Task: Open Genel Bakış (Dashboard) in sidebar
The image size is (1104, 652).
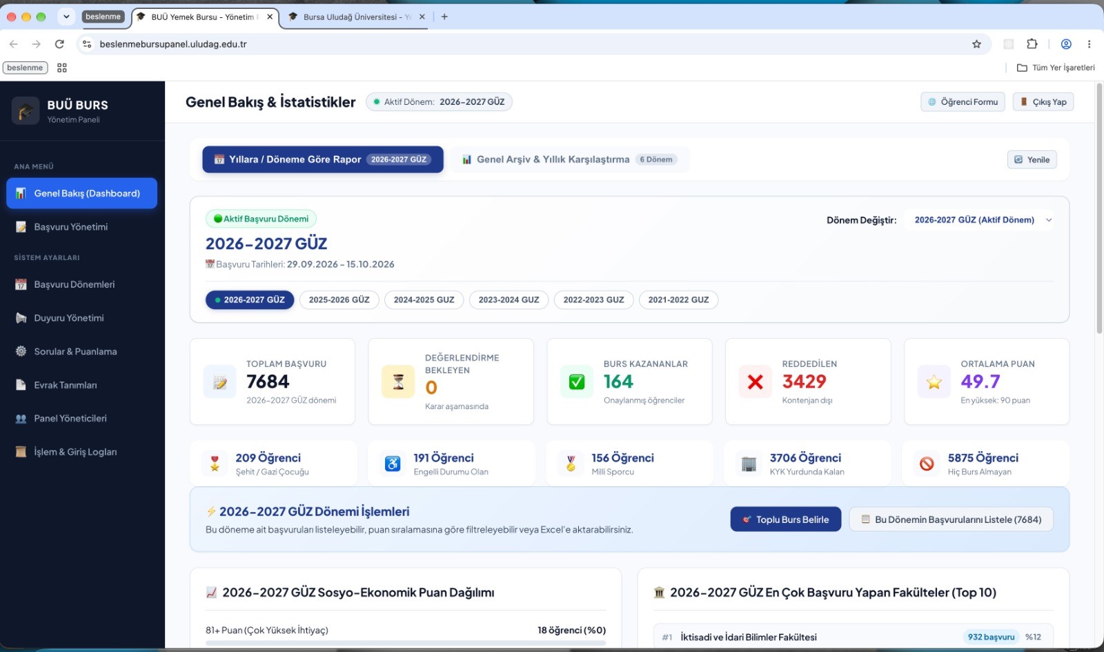Action: point(81,193)
